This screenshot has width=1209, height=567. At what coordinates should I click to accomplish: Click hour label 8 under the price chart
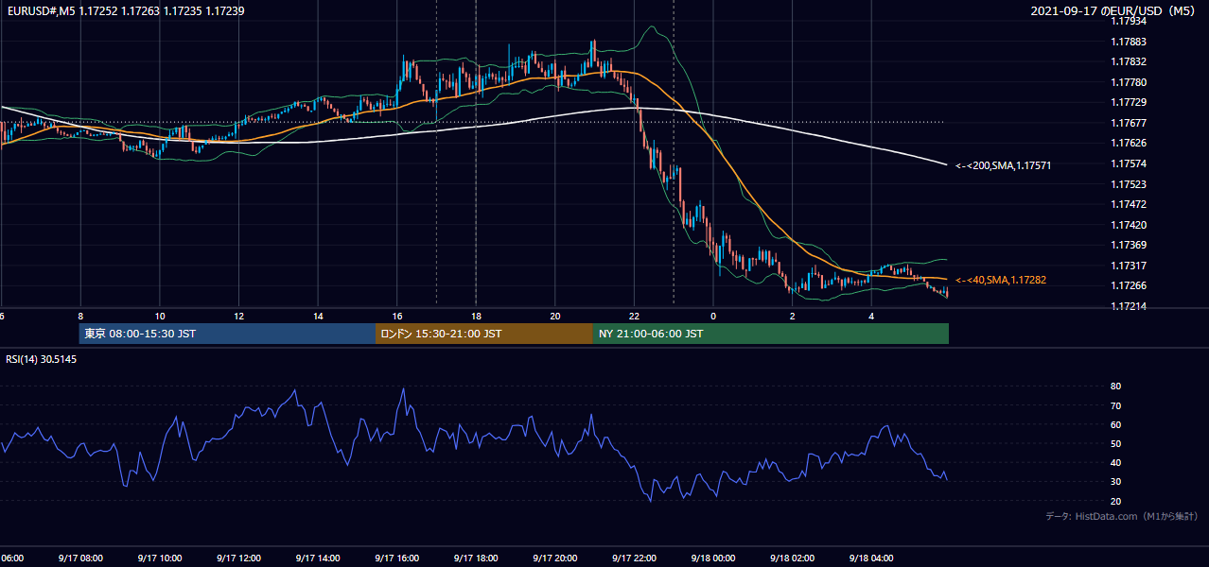click(80, 316)
